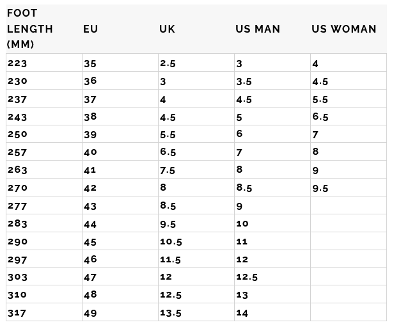Click the EU column header
The width and height of the screenshot is (394, 327).
[90, 29]
